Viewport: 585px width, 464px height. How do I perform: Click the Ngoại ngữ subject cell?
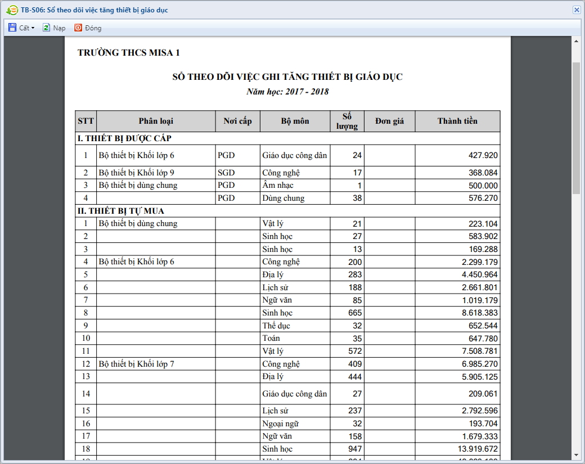click(295, 424)
